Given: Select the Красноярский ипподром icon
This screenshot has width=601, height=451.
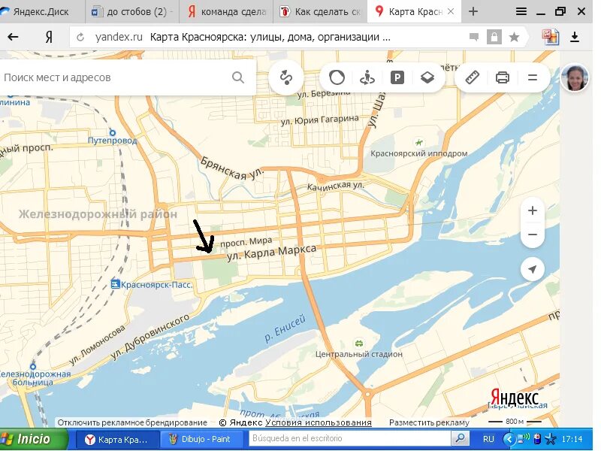Looking at the screenshot, I should click(419, 143).
